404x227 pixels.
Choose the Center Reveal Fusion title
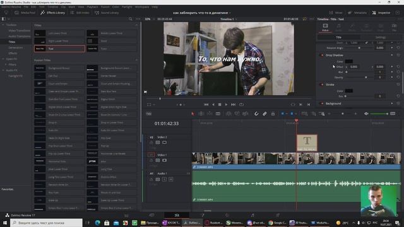coord(112,76)
